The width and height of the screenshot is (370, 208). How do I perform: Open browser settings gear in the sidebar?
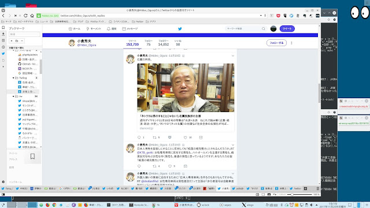(x=3, y=182)
